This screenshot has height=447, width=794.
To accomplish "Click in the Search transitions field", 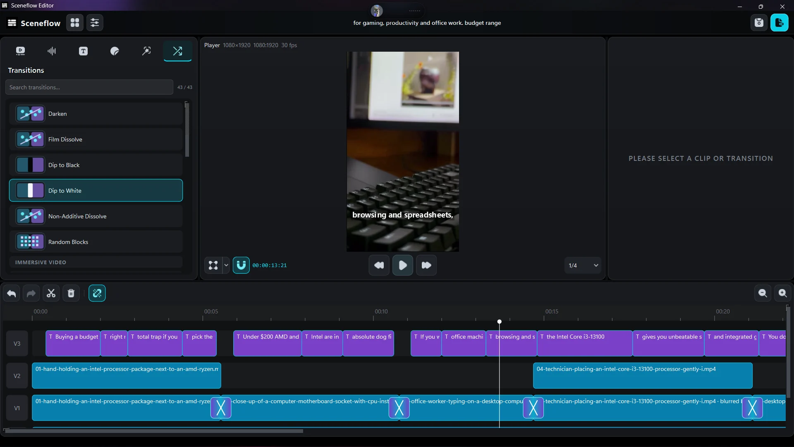I will point(89,87).
